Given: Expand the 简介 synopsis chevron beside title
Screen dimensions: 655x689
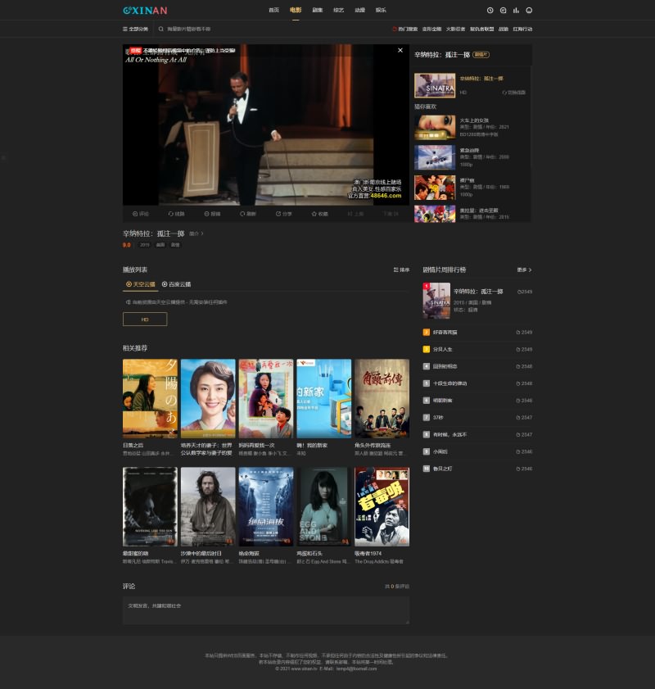Looking at the screenshot, I should tap(196, 233).
